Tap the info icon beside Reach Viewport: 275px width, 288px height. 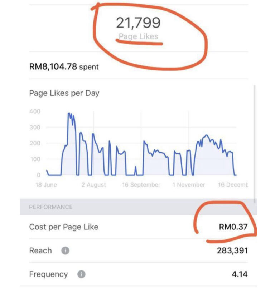pos(65,250)
